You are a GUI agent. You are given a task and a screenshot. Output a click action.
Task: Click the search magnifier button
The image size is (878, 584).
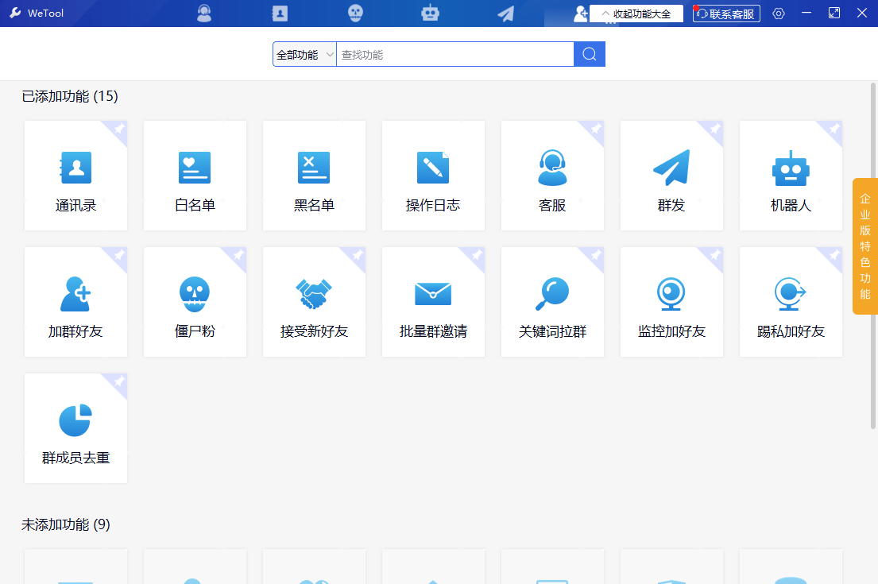point(589,54)
